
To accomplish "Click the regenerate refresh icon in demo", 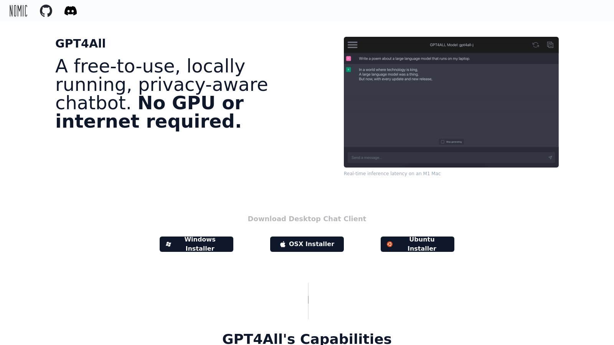I will [536, 45].
